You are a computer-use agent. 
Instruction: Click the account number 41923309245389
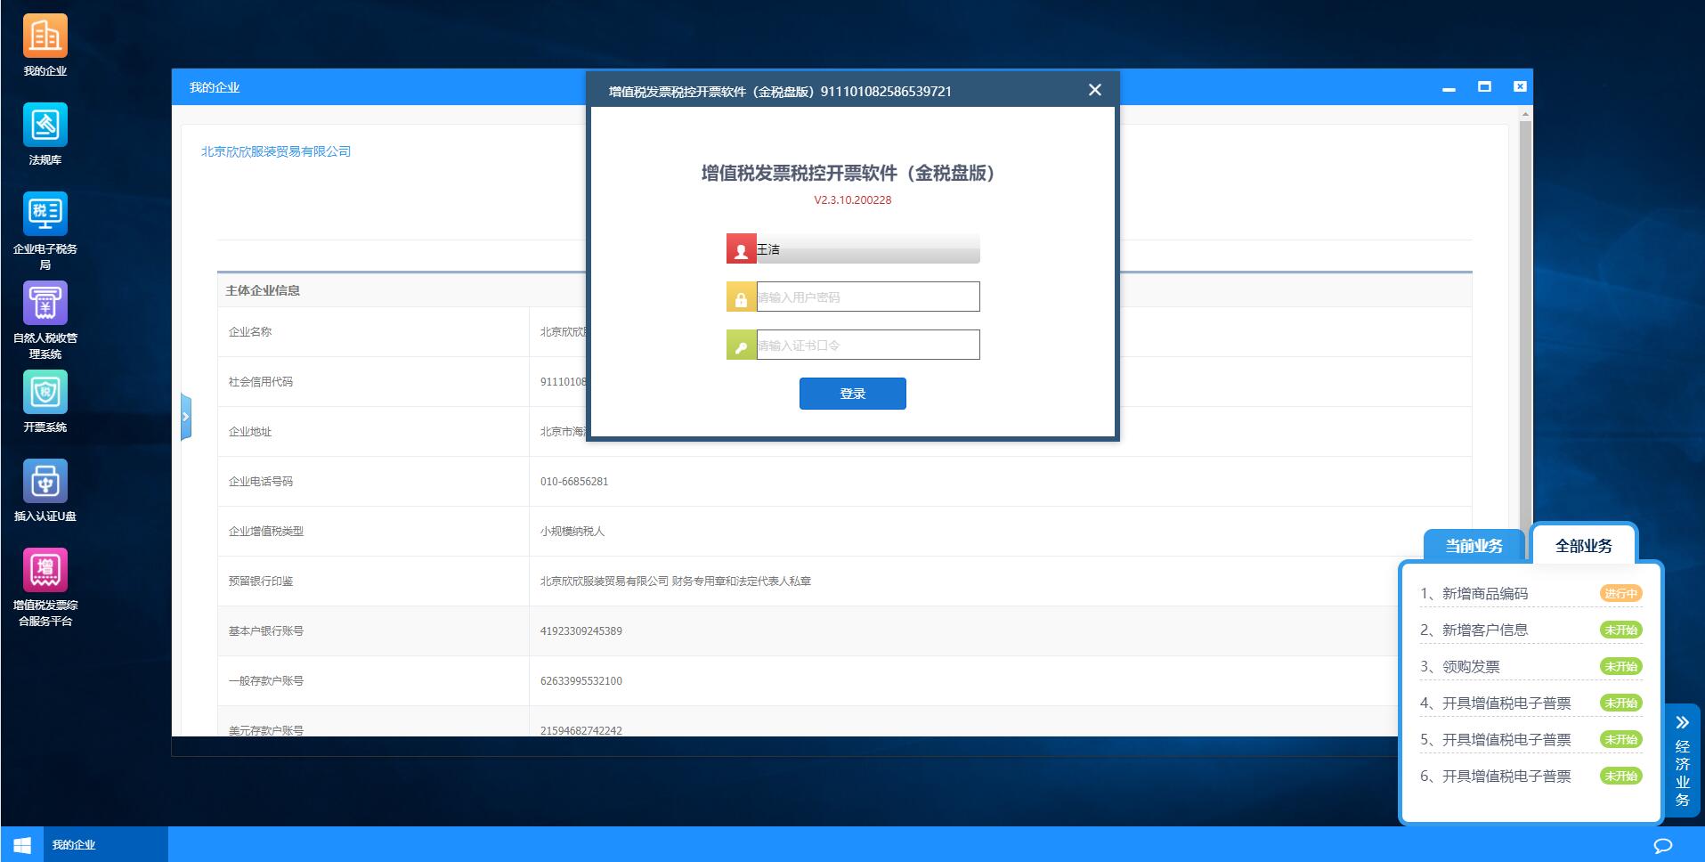(581, 630)
